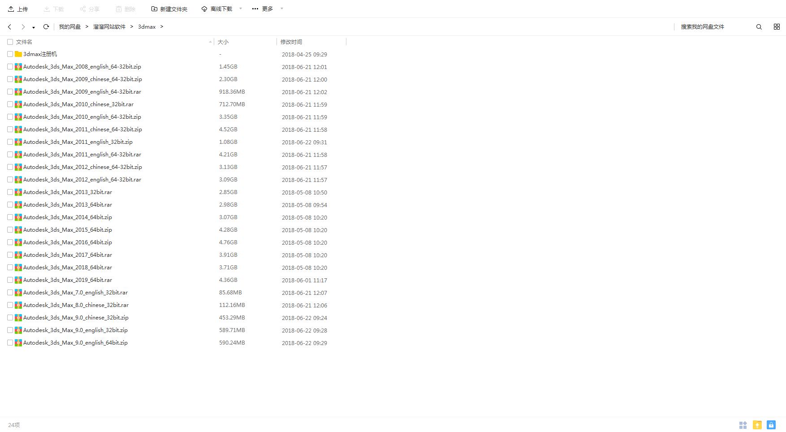Image resolution: width=786 pixels, height=432 pixels.
Task: Open file Autodesk_3ds_Max_2008_english_64-32bit.zip
Action: (x=82, y=66)
